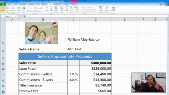Click Arrange All windows
Screen dimensions: 169x95
[67, 9]
